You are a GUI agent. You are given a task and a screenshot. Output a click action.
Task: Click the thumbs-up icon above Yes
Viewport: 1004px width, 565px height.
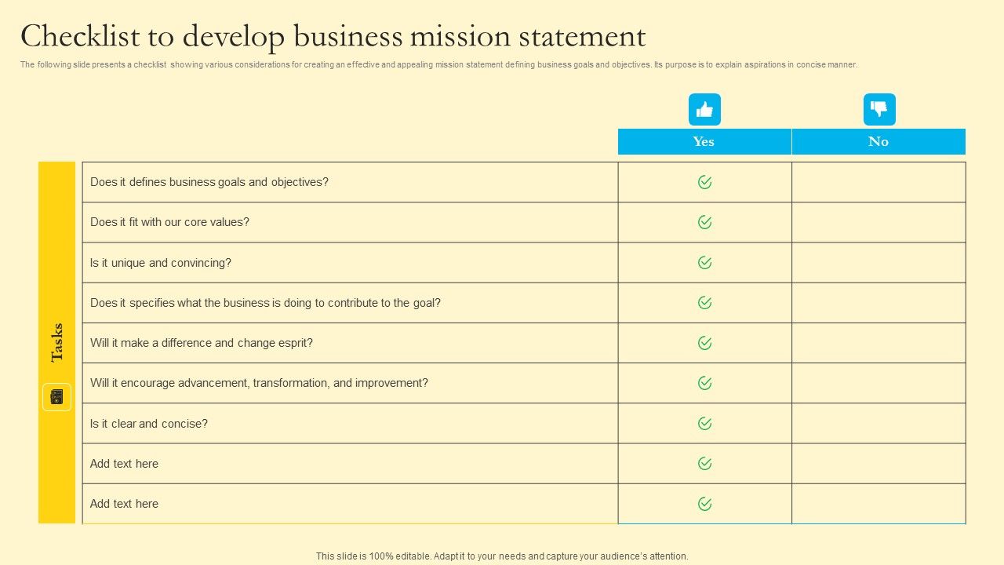[704, 110]
